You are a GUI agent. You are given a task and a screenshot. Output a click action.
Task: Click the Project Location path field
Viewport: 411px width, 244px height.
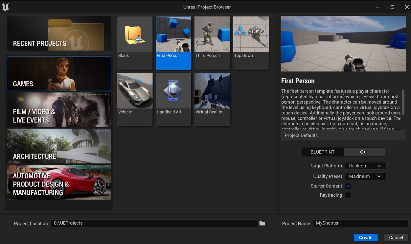click(x=154, y=223)
